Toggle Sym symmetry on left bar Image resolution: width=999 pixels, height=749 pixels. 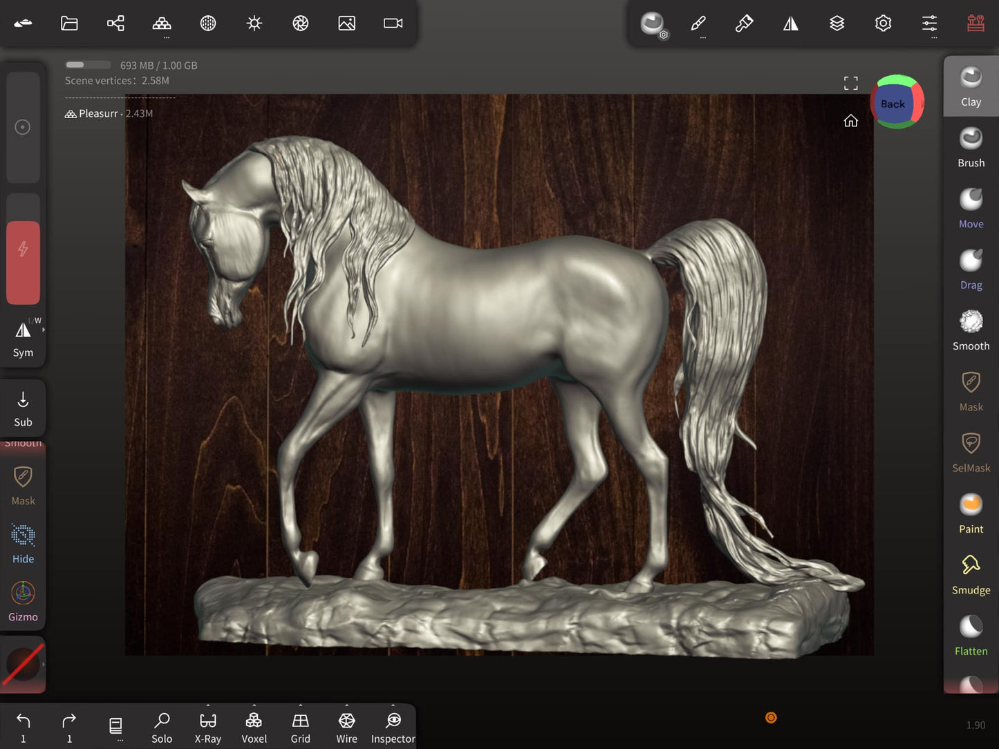point(23,338)
